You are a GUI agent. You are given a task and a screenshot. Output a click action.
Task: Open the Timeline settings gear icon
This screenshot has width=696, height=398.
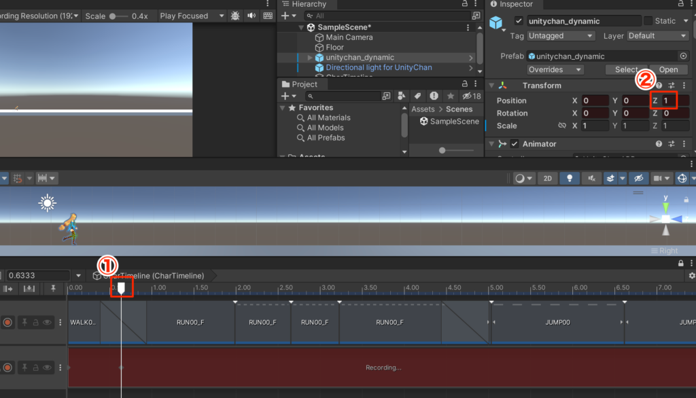point(691,276)
